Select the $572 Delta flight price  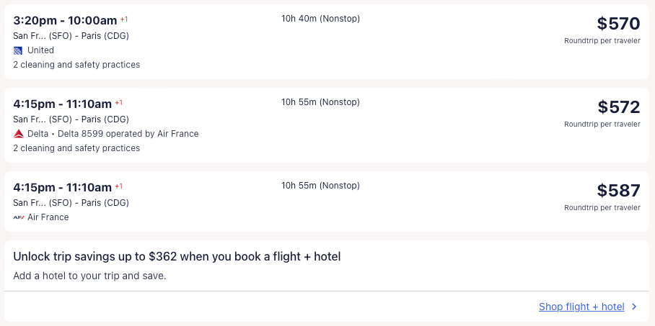coord(618,107)
